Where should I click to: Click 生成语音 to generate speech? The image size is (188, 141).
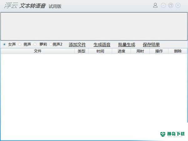(102, 45)
